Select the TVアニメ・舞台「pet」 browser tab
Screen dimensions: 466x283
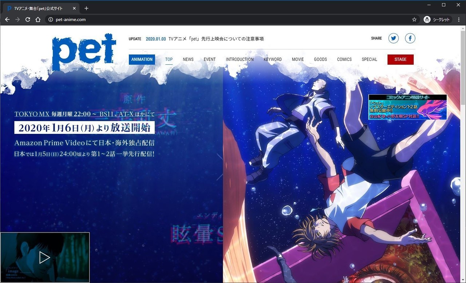coord(42,8)
